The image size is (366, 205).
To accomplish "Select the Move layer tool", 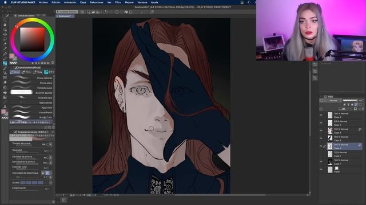I will (5, 34).
